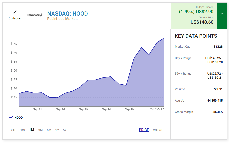Select the YTD time range
The image size is (229, 143).
coord(14,130)
